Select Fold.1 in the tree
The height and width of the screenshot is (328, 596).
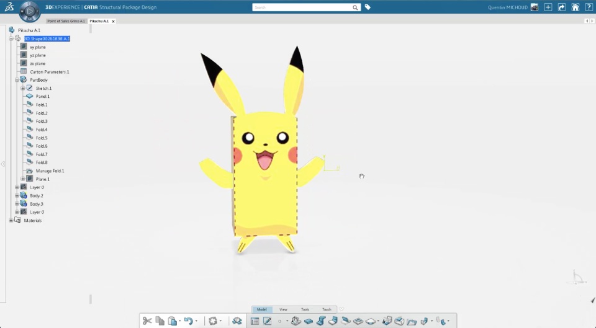pyautogui.click(x=42, y=105)
